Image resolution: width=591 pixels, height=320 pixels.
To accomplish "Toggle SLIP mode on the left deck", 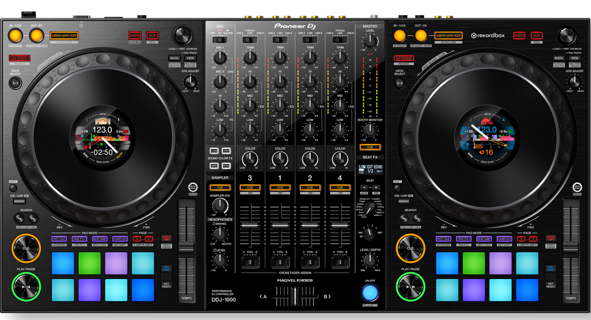I will (152, 36).
